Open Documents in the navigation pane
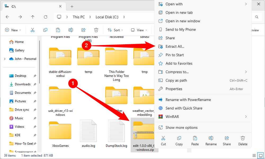This screenshot has width=265, height=159. pos(20,92)
